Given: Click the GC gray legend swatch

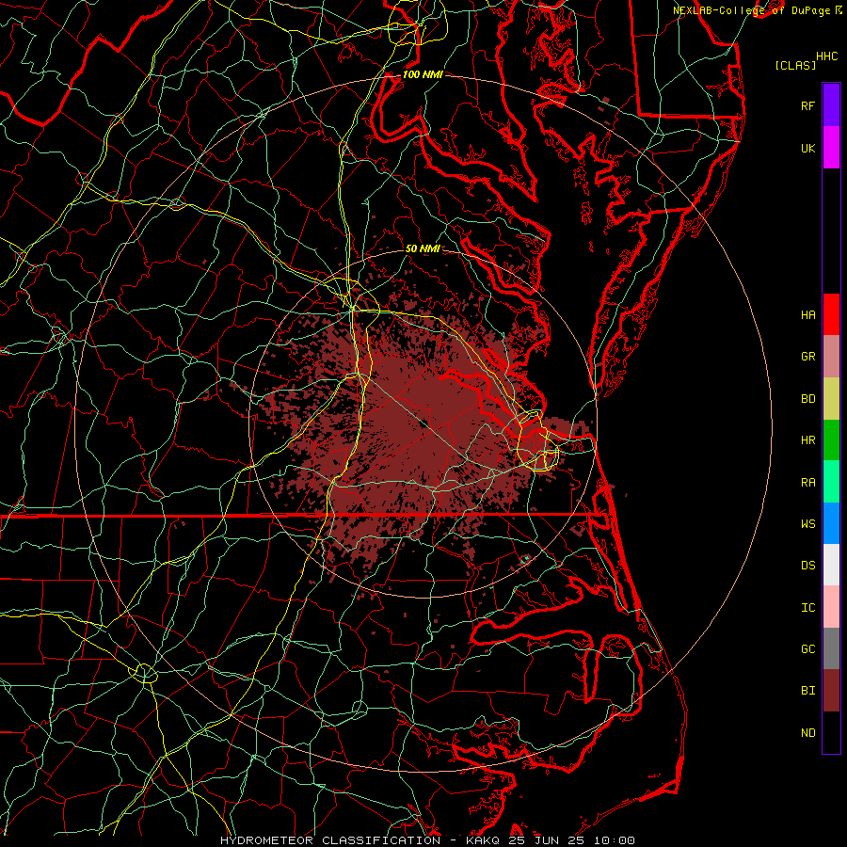Looking at the screenshot, I should point(831,648).
